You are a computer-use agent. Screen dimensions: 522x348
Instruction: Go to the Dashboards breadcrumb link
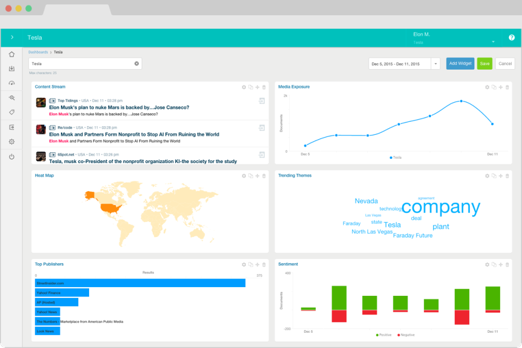tap(38, 52)
